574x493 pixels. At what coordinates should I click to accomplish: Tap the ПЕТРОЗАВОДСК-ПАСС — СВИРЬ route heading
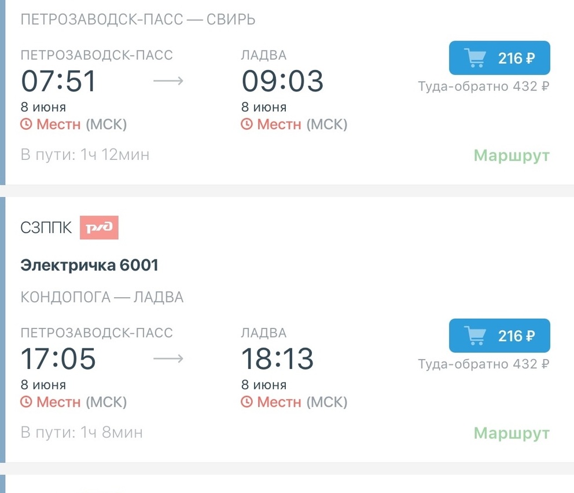[138, 20]
